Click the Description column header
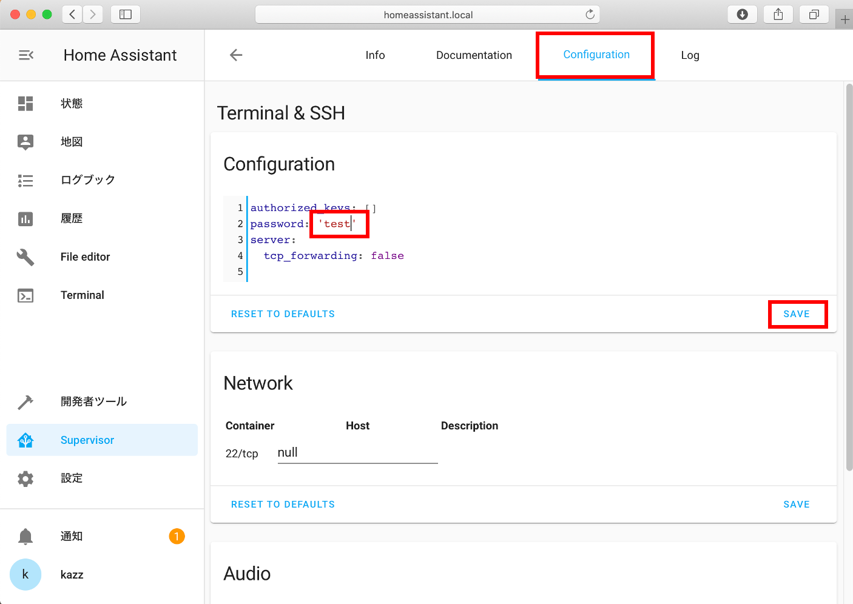The height and width of the screenshot is (604, 853). [x=470, y=426]
